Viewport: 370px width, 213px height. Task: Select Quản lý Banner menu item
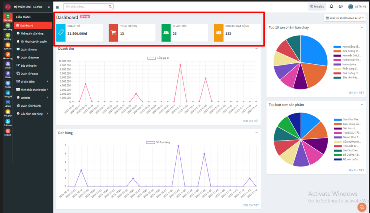30,58
